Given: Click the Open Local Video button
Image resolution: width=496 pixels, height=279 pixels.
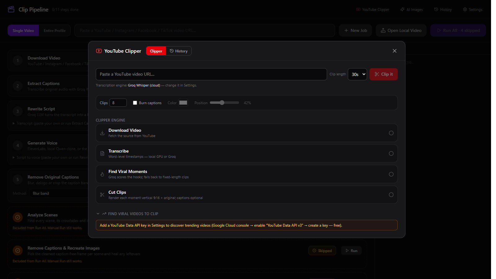Looking at the screenshot, I should (x=401, y=30).
